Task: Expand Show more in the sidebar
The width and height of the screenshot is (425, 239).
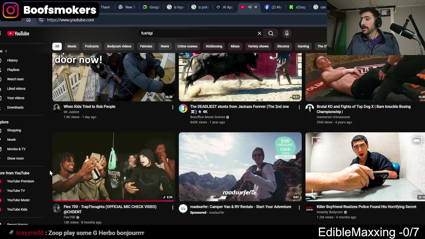Action: (16, 158)
